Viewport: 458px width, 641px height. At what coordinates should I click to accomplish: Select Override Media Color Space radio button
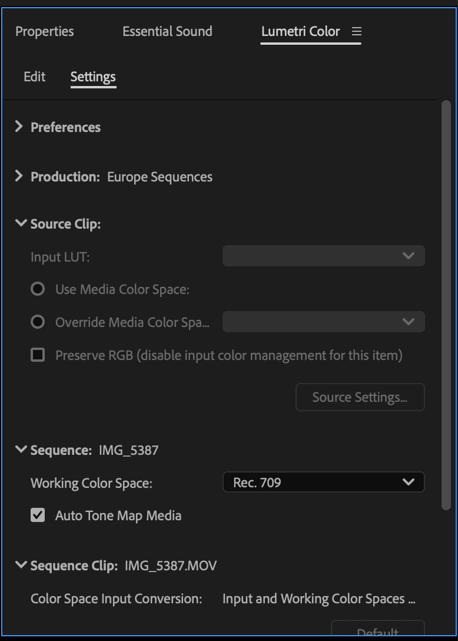click(38, 322)
